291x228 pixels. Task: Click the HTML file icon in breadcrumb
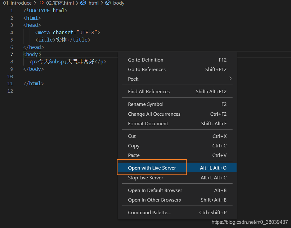(42, 3)
